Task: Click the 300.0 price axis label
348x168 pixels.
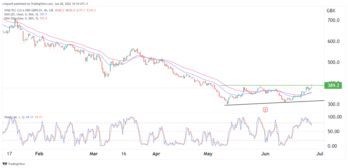Action: tap(333, 104)
